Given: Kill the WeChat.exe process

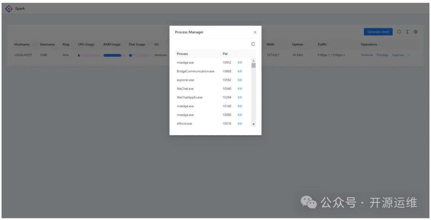Looking at the screenshot, I should pyautogui.click(x=240, y=89).
